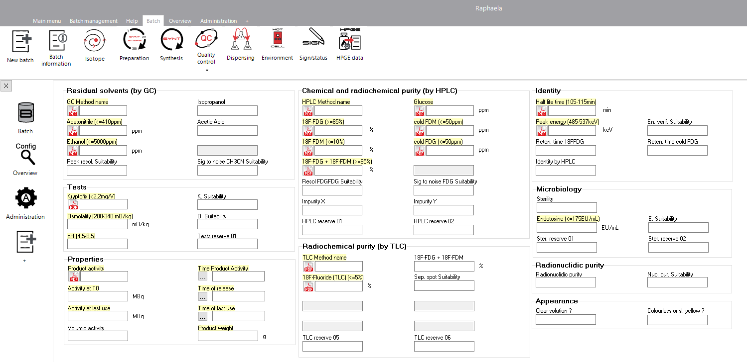Focus the Osmolality value field
The height and width of the screenshot is (362, 747).
(98, 224)
